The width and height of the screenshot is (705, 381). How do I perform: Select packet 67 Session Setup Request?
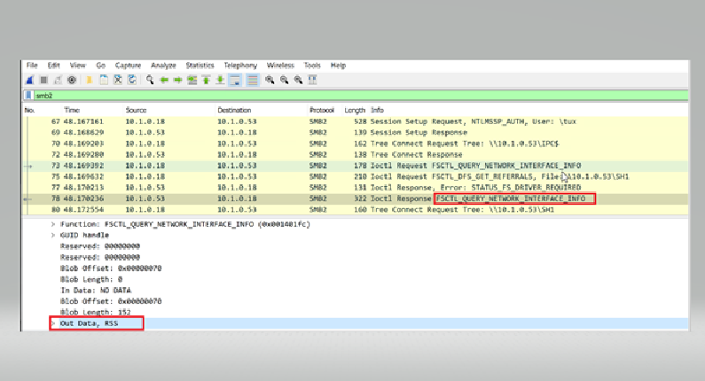coord(356,121)
